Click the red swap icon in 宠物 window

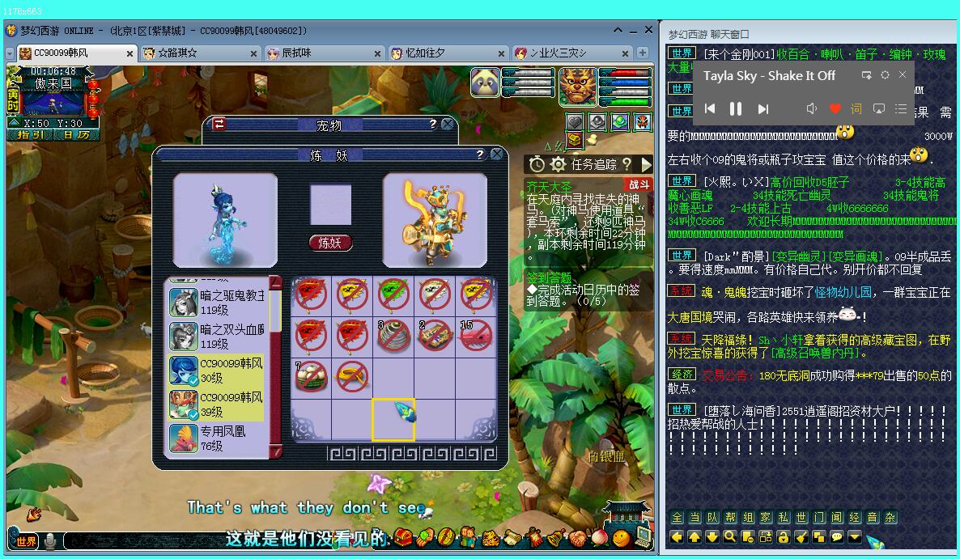tap(219, 124)
